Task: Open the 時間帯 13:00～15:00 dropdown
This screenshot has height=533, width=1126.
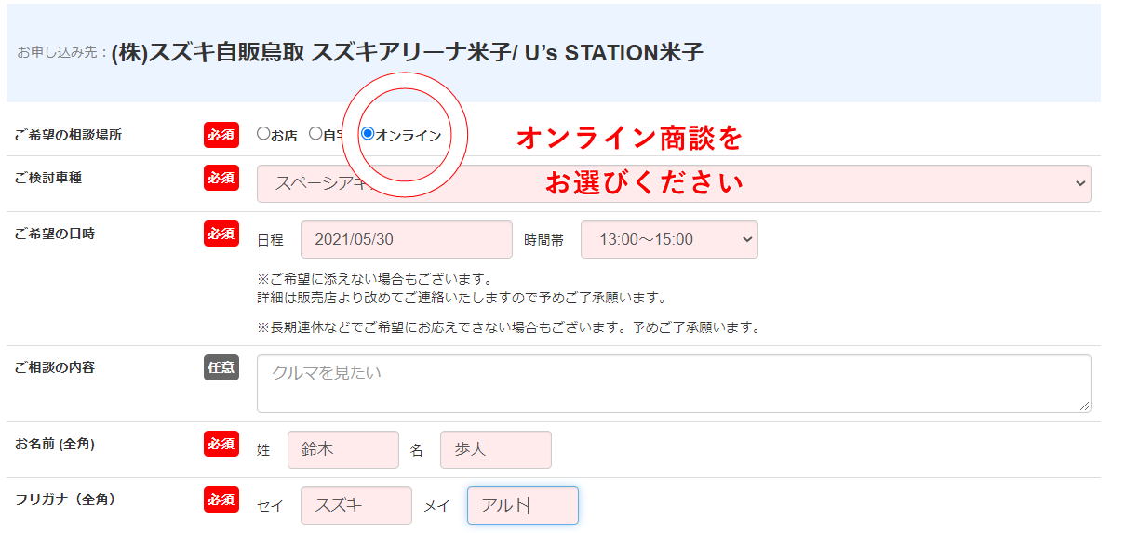Action: [x=668, y=239]
